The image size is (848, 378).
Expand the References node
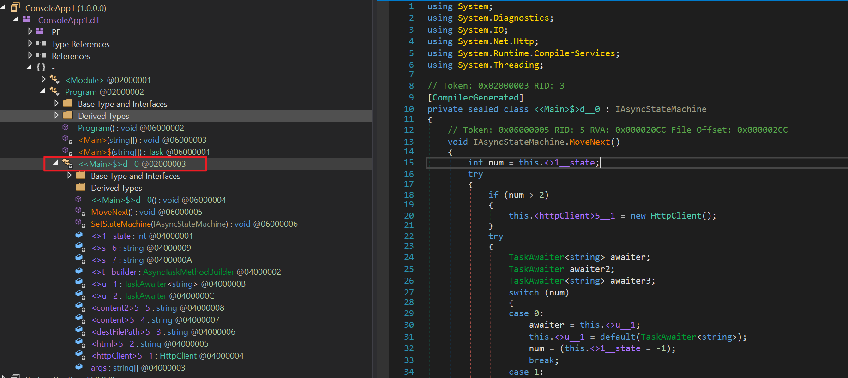(30, 55)
